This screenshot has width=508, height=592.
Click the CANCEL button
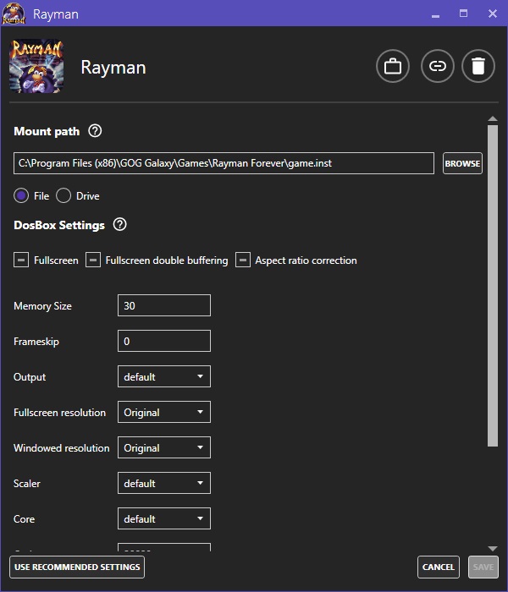coord(439,567)
